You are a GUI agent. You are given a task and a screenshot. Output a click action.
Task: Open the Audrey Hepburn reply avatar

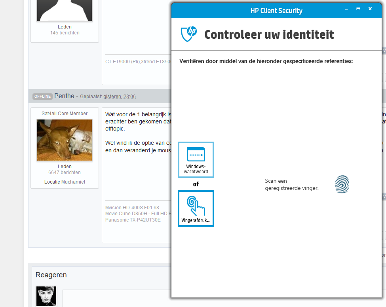point(46,296)
